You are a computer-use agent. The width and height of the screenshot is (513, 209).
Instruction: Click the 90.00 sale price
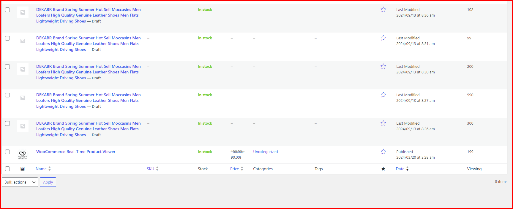[236, 157]
